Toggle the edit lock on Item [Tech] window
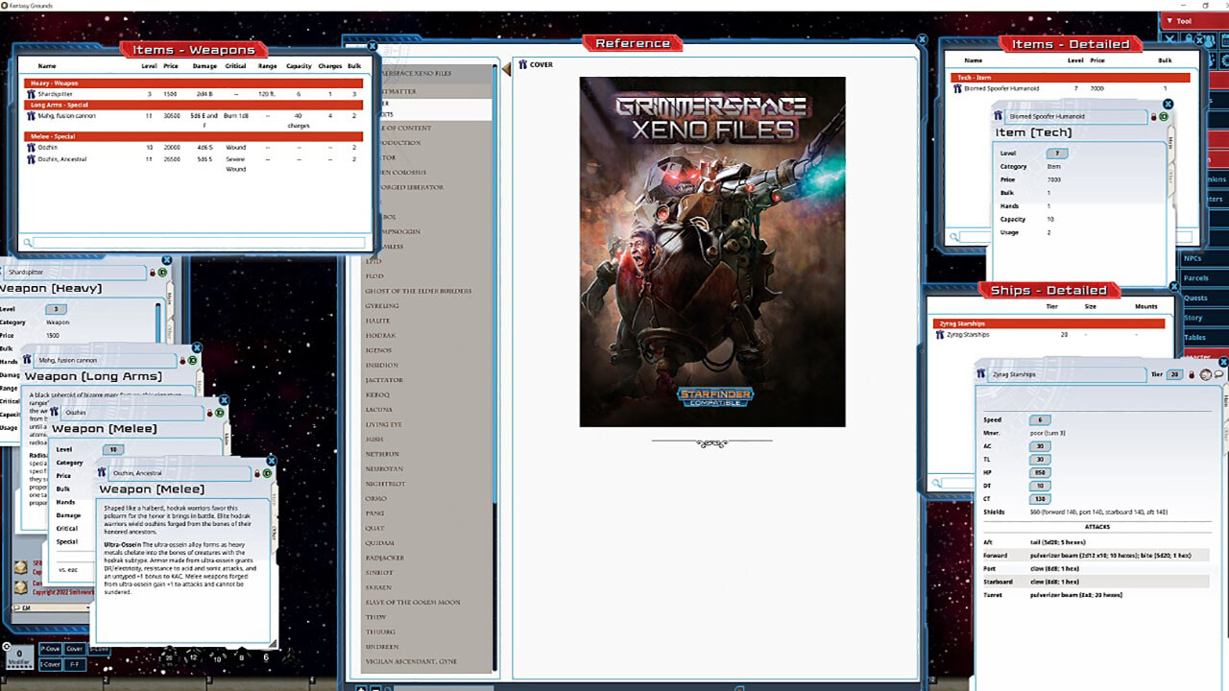The image size is (1229, 691). (1153, 117)
